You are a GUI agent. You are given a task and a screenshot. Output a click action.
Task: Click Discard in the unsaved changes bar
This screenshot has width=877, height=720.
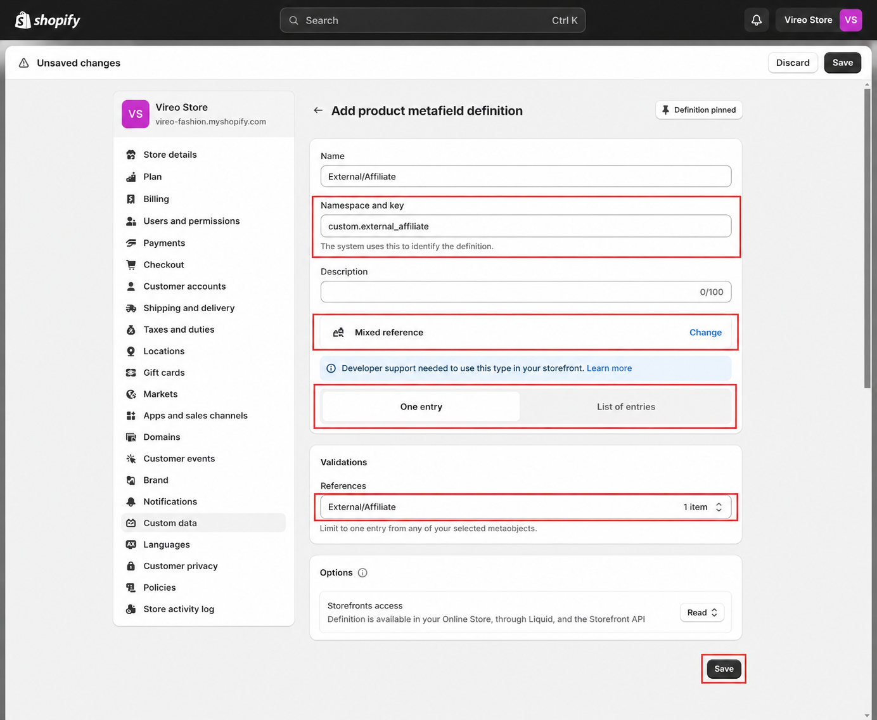793,63
